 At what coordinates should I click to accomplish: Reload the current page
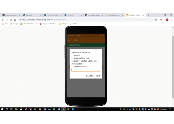11,20
